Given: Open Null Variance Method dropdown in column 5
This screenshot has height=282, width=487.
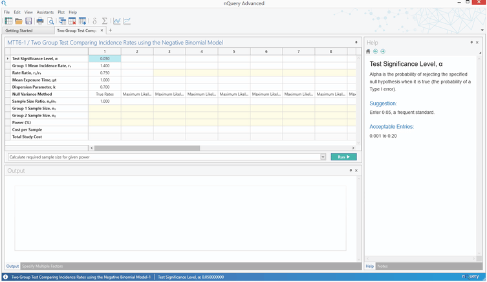Looking at the screenshot, I should [234, 94].
